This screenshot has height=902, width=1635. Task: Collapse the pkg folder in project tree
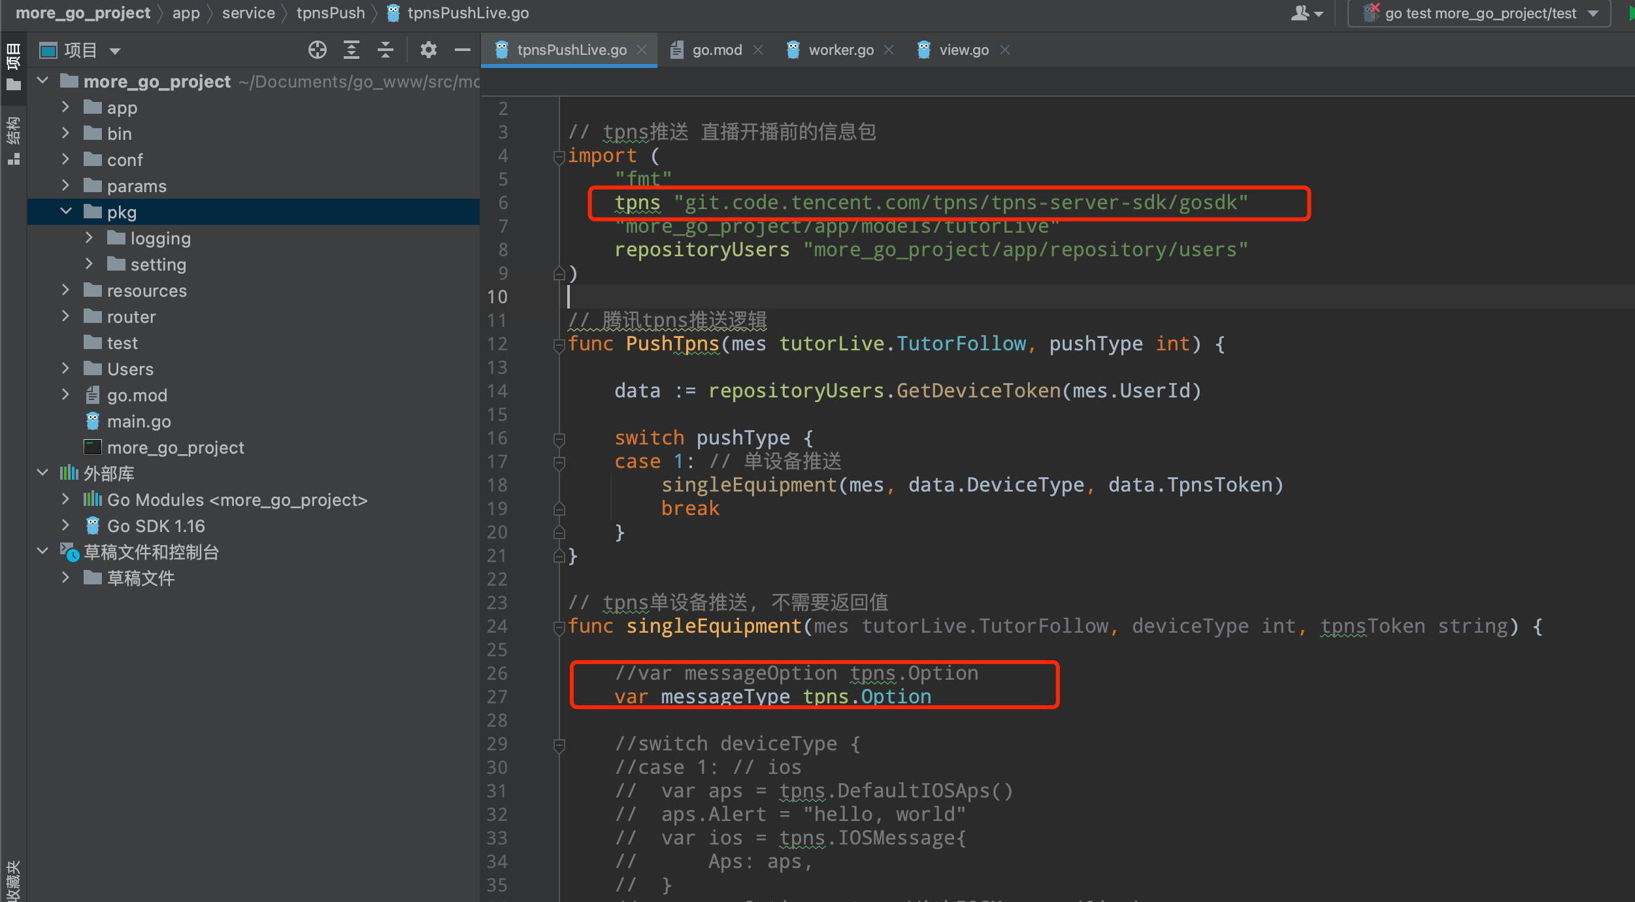[66, 211]
